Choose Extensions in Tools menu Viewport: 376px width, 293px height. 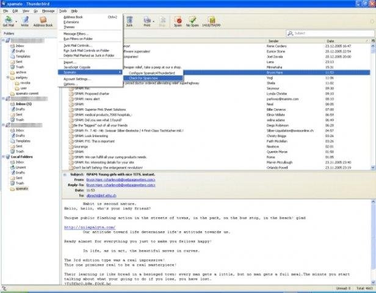[90, 22]
